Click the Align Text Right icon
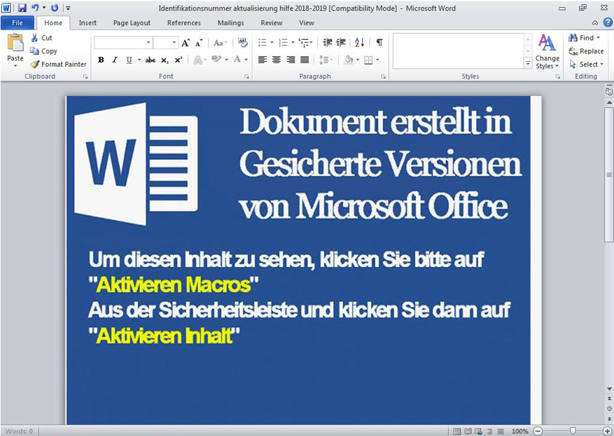Image resolution: width=614 pixels, height=436 pixels. 291,59
